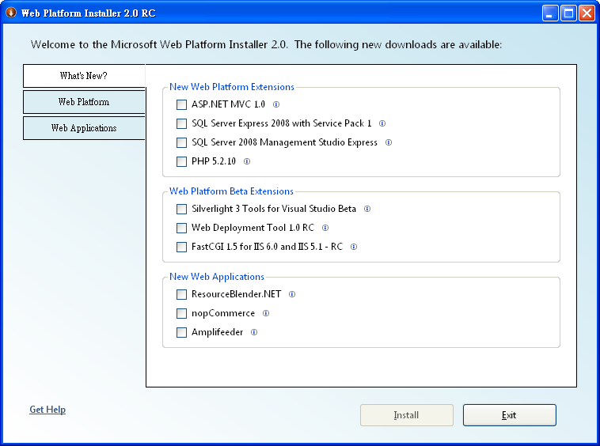Click the New Web Applications group heading
Screen dimensions: 600x446
217,277
